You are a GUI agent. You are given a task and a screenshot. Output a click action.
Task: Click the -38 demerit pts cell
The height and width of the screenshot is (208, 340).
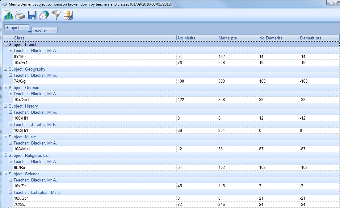319,100
